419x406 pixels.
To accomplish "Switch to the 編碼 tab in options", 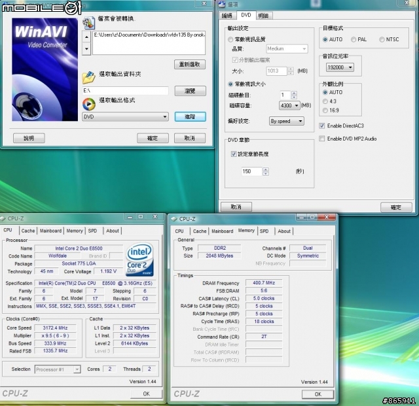I will point(227,16).
